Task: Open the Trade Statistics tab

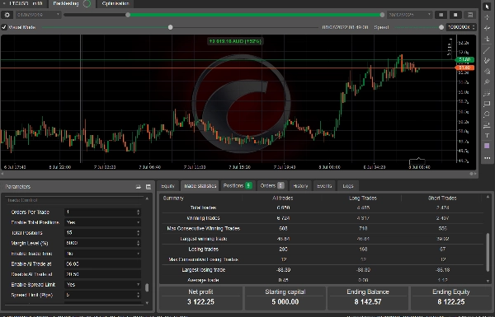Action: click(200, 186)
